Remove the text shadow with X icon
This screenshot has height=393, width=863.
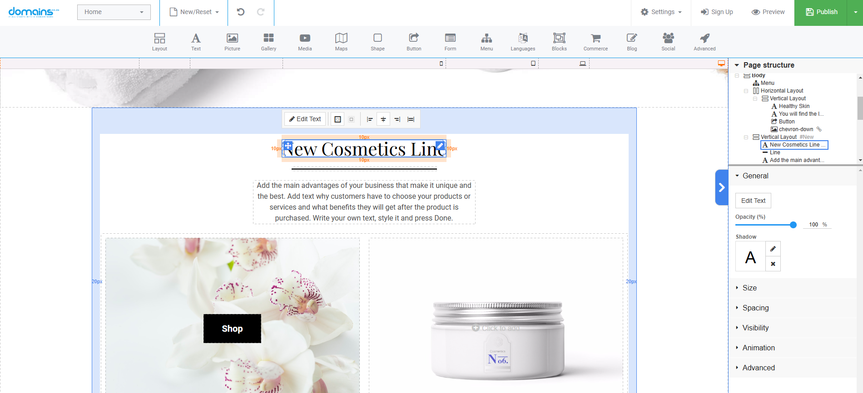click(773, 264)
